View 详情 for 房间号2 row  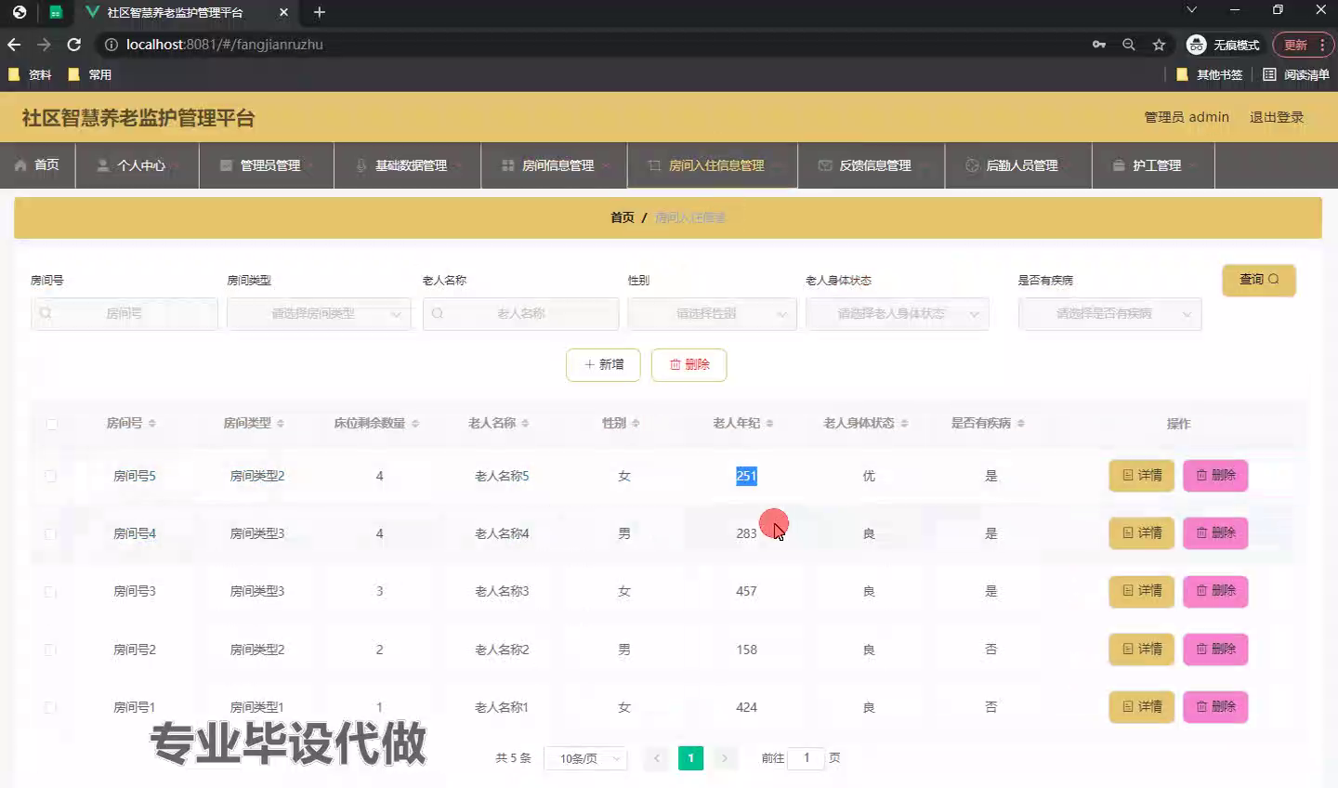pyautogui.click(x=1142, y=650)
